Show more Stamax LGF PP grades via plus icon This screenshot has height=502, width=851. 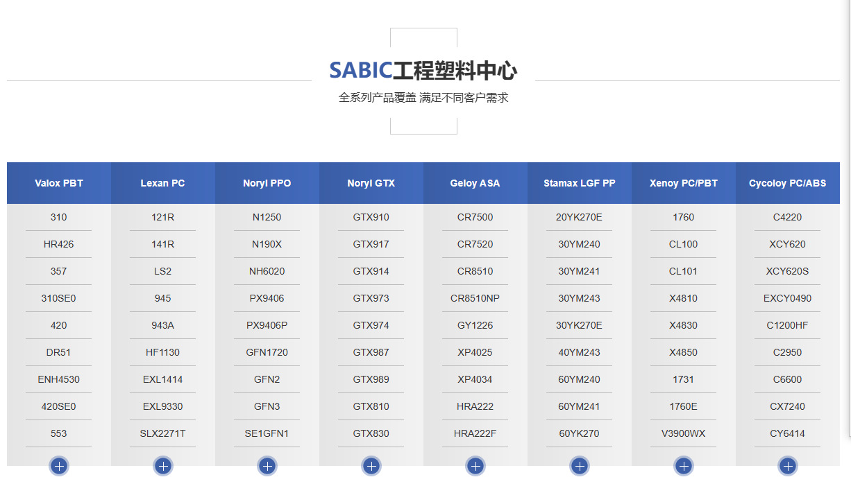pyautogui.click(x=580, y=466)
